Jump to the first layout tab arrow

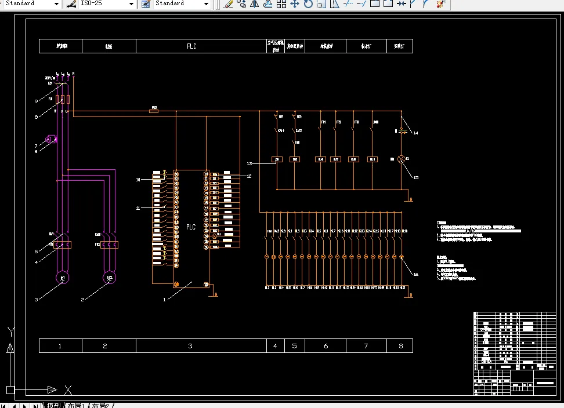click(4, 406)
